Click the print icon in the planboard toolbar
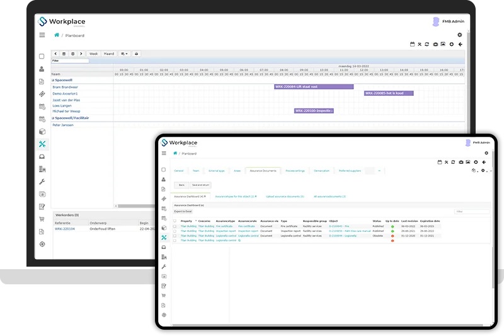Screen dimensions: 504x336 (136, 54)
